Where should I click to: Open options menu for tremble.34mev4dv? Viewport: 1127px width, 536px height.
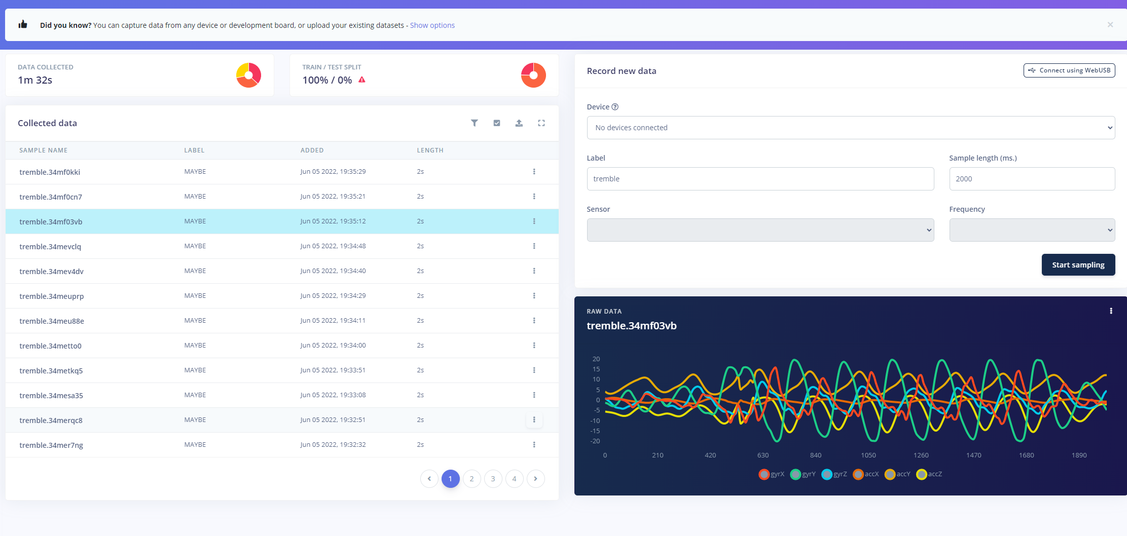point(534,271)
